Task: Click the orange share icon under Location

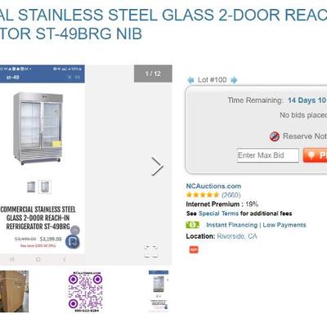Action: 194,249
